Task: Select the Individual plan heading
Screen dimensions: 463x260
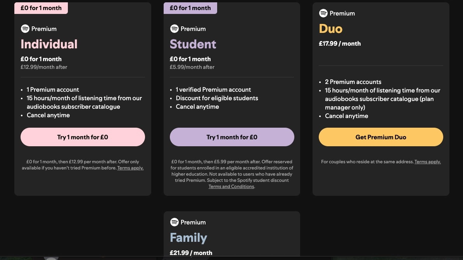Action: point(49,44)
